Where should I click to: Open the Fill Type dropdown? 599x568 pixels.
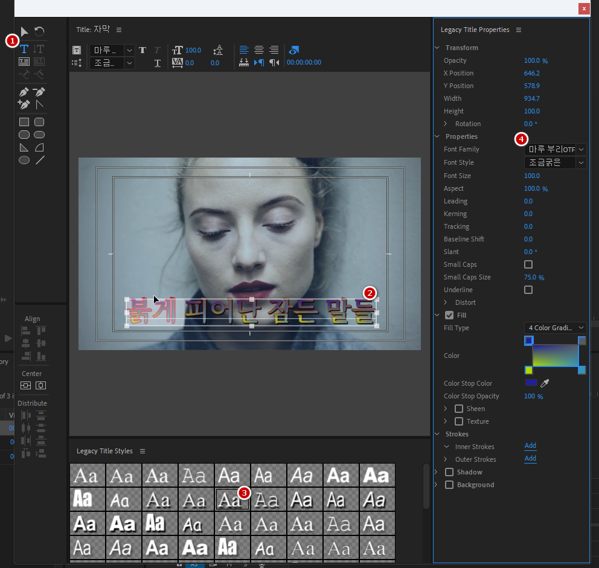click(x=555, y=328)
